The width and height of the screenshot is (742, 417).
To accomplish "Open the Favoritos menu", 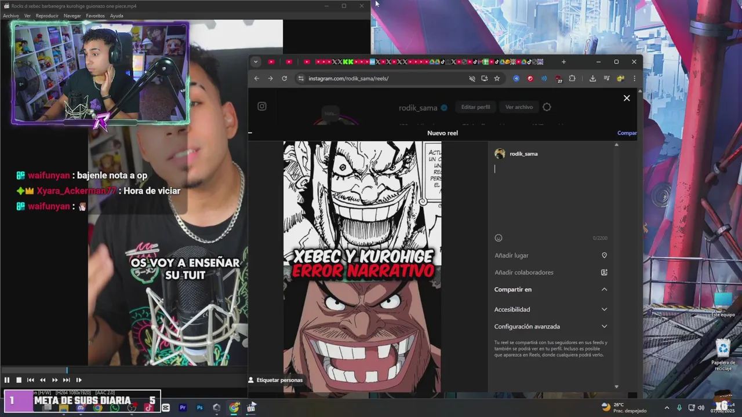I will [96, 16].
